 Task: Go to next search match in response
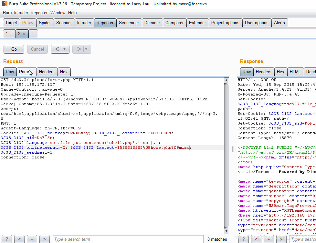pos(281,239)
